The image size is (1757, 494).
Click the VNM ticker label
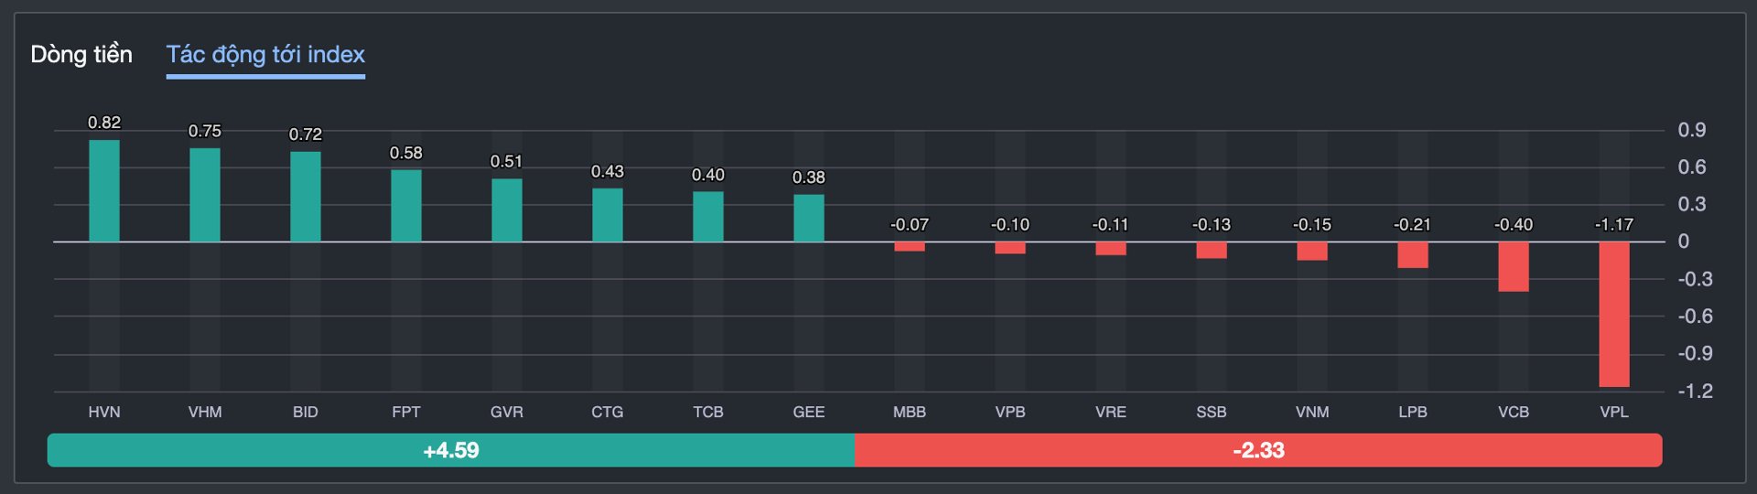tap(1312, 412)
